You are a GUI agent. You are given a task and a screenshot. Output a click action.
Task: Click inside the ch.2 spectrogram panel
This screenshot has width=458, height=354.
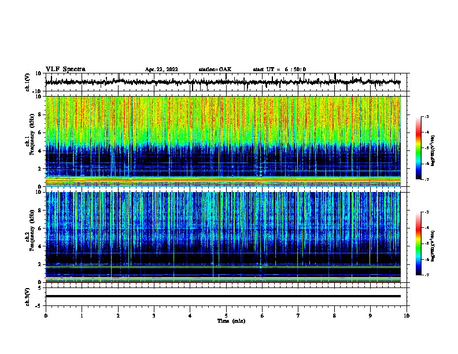coord(223,237)
